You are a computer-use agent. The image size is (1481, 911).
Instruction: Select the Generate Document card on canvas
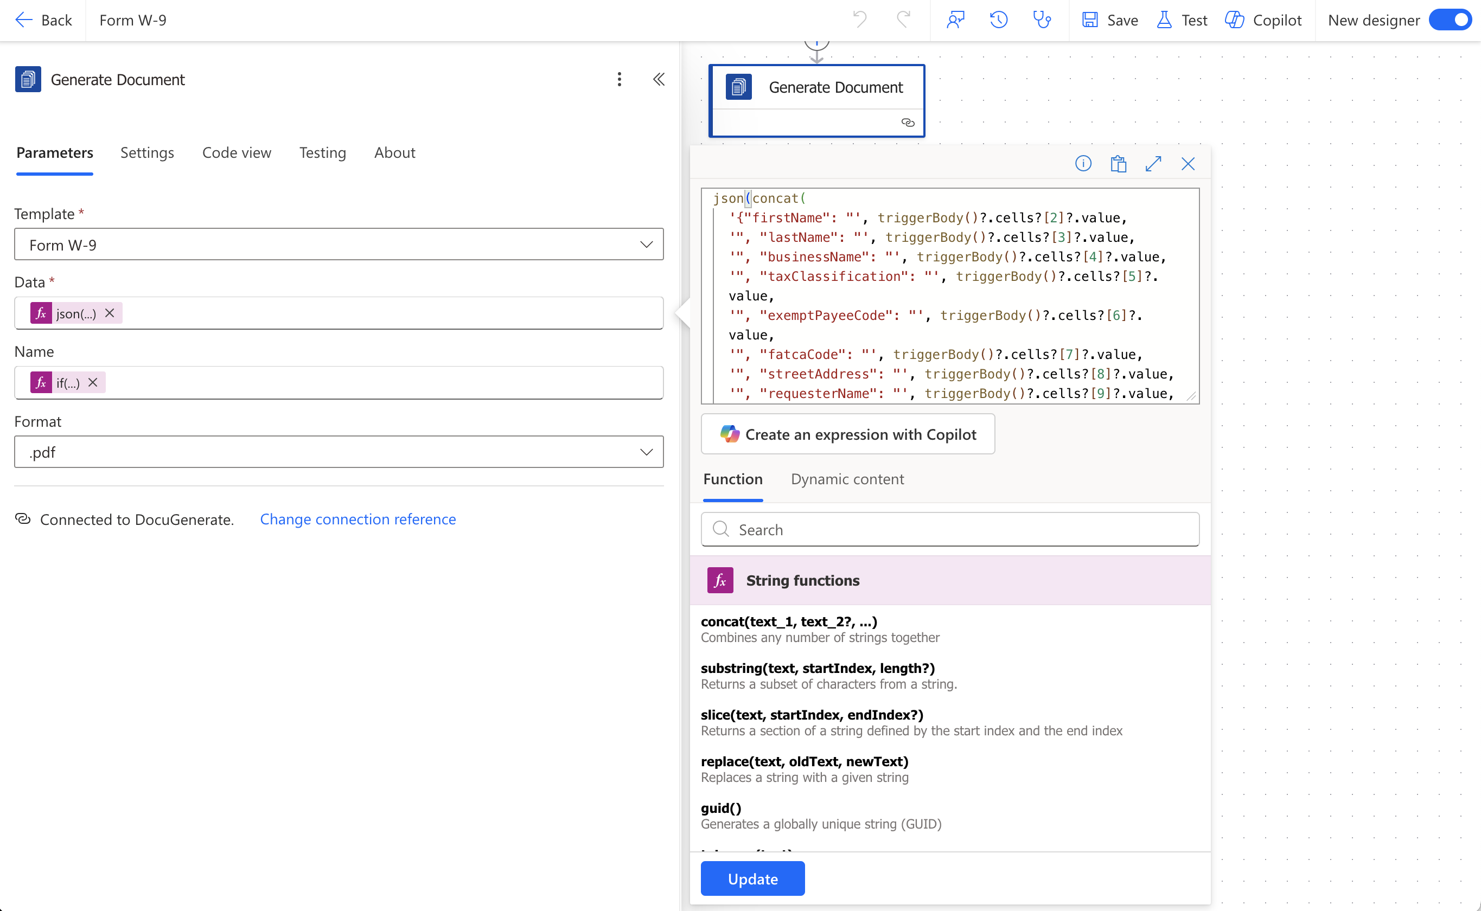816,101
